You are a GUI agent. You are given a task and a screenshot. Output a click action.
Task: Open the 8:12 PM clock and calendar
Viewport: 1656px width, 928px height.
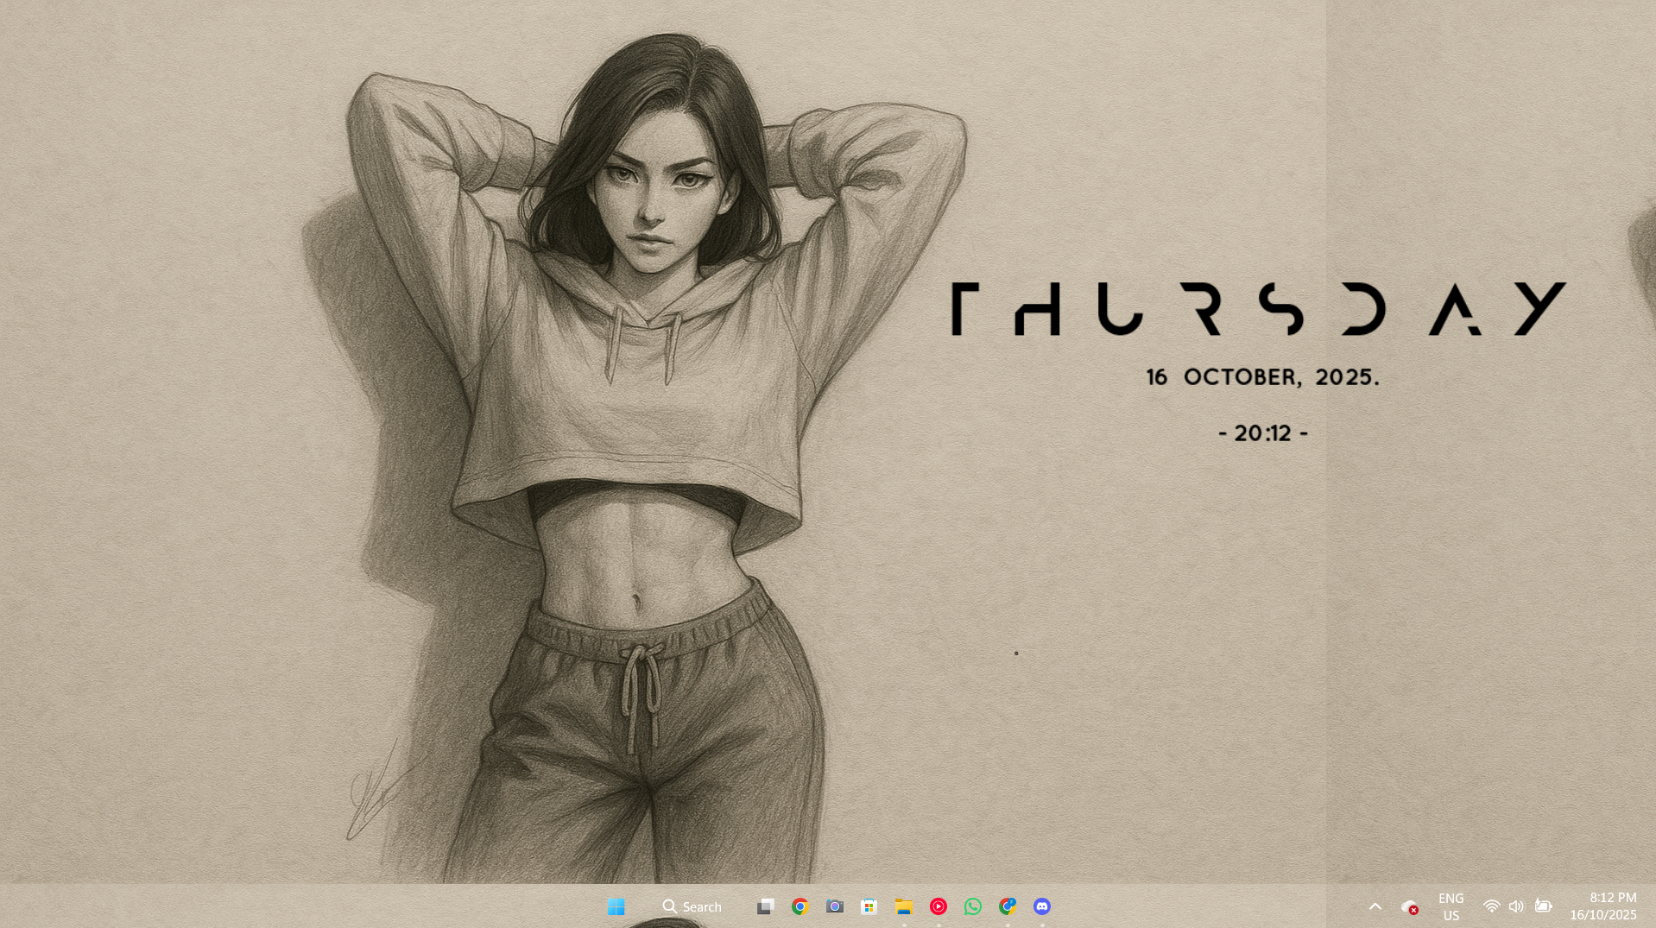click(1602, 906)
